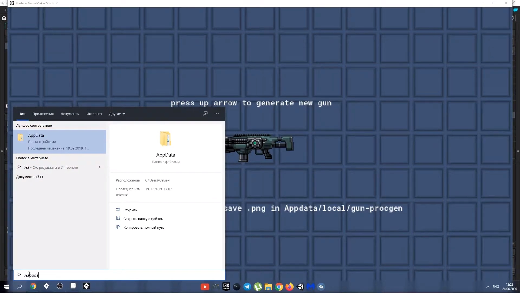The image size is (520, 293).
Task: Click 'press up arrow to generate new gun' text
Action: coord(251,103)
